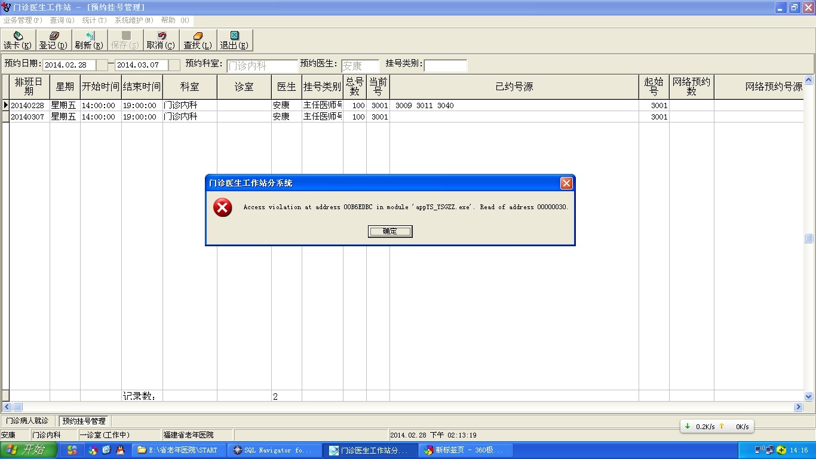Open the start date picker for 2014.02.28
Viewport: 816px width, 459px height.
click(x=102, y=65)
